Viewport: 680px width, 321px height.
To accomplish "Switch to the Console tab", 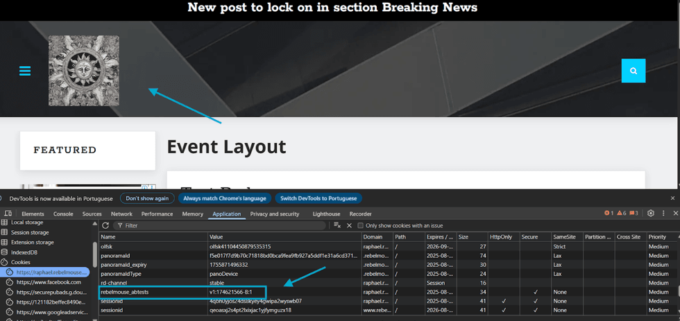I will click(x=63, y=214).
